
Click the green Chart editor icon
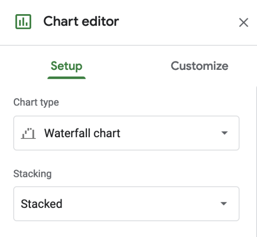click(23, 21)
